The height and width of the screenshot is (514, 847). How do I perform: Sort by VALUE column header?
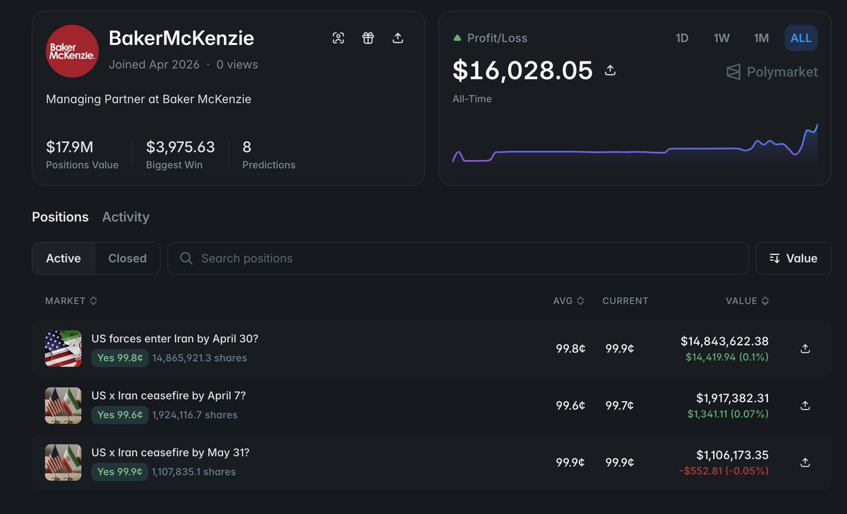(747, 300)
